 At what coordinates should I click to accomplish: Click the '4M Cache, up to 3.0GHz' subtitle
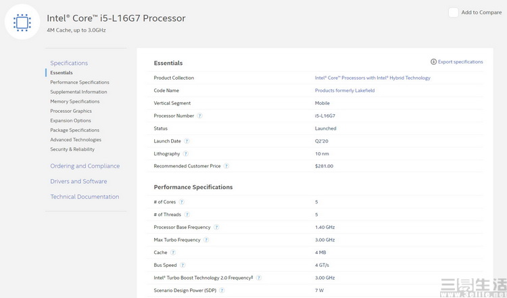[x=76, y=30]
